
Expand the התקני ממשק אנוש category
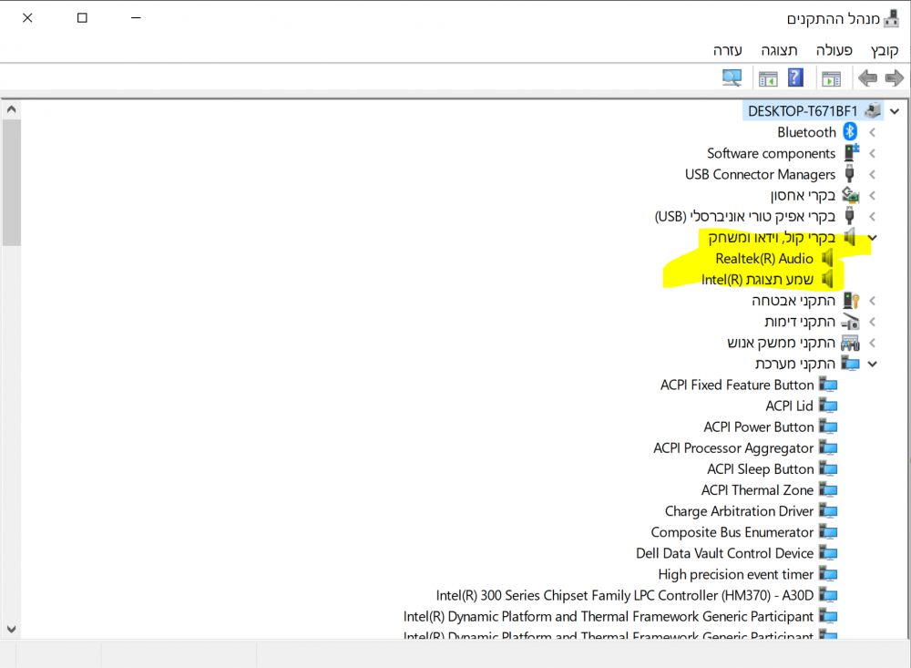coord(872,343)
